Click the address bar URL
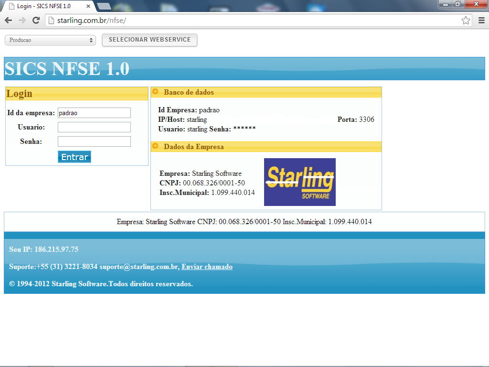The height and width of the screenshot is (367, 489). 92,20
